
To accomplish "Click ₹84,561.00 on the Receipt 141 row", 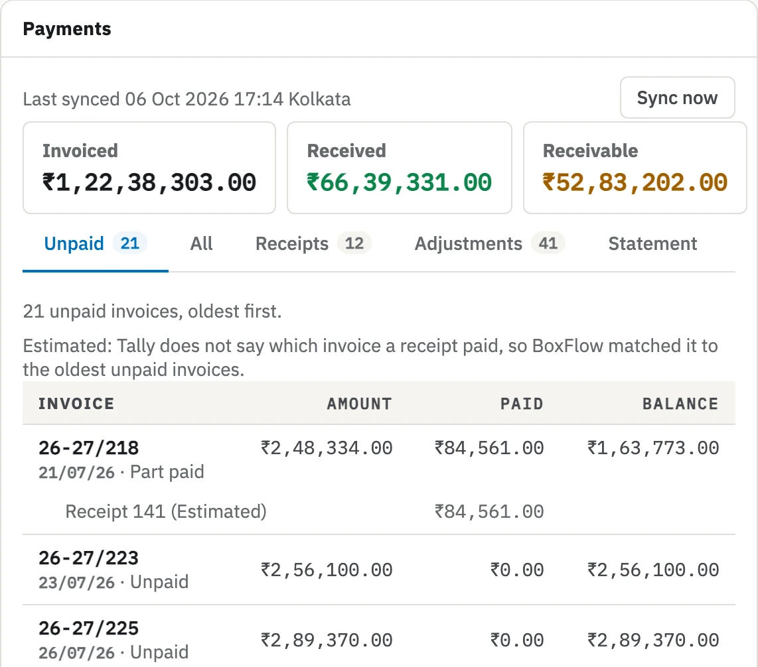I will pos(489,511).
